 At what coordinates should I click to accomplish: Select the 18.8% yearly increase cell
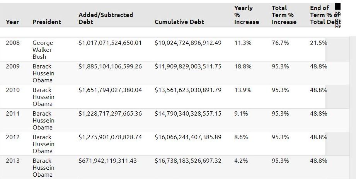243,66
